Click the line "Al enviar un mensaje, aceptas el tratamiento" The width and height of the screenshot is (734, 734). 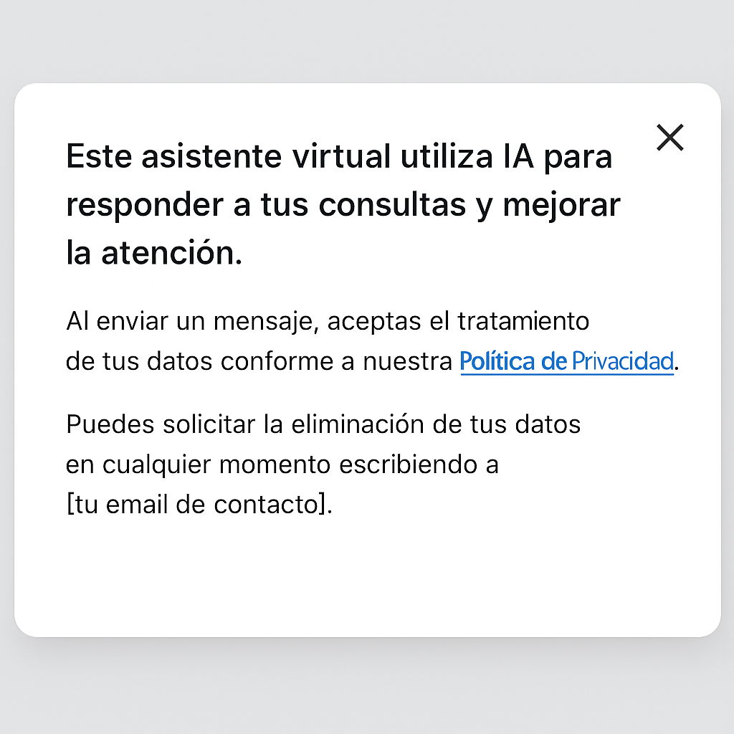point(328,322)
